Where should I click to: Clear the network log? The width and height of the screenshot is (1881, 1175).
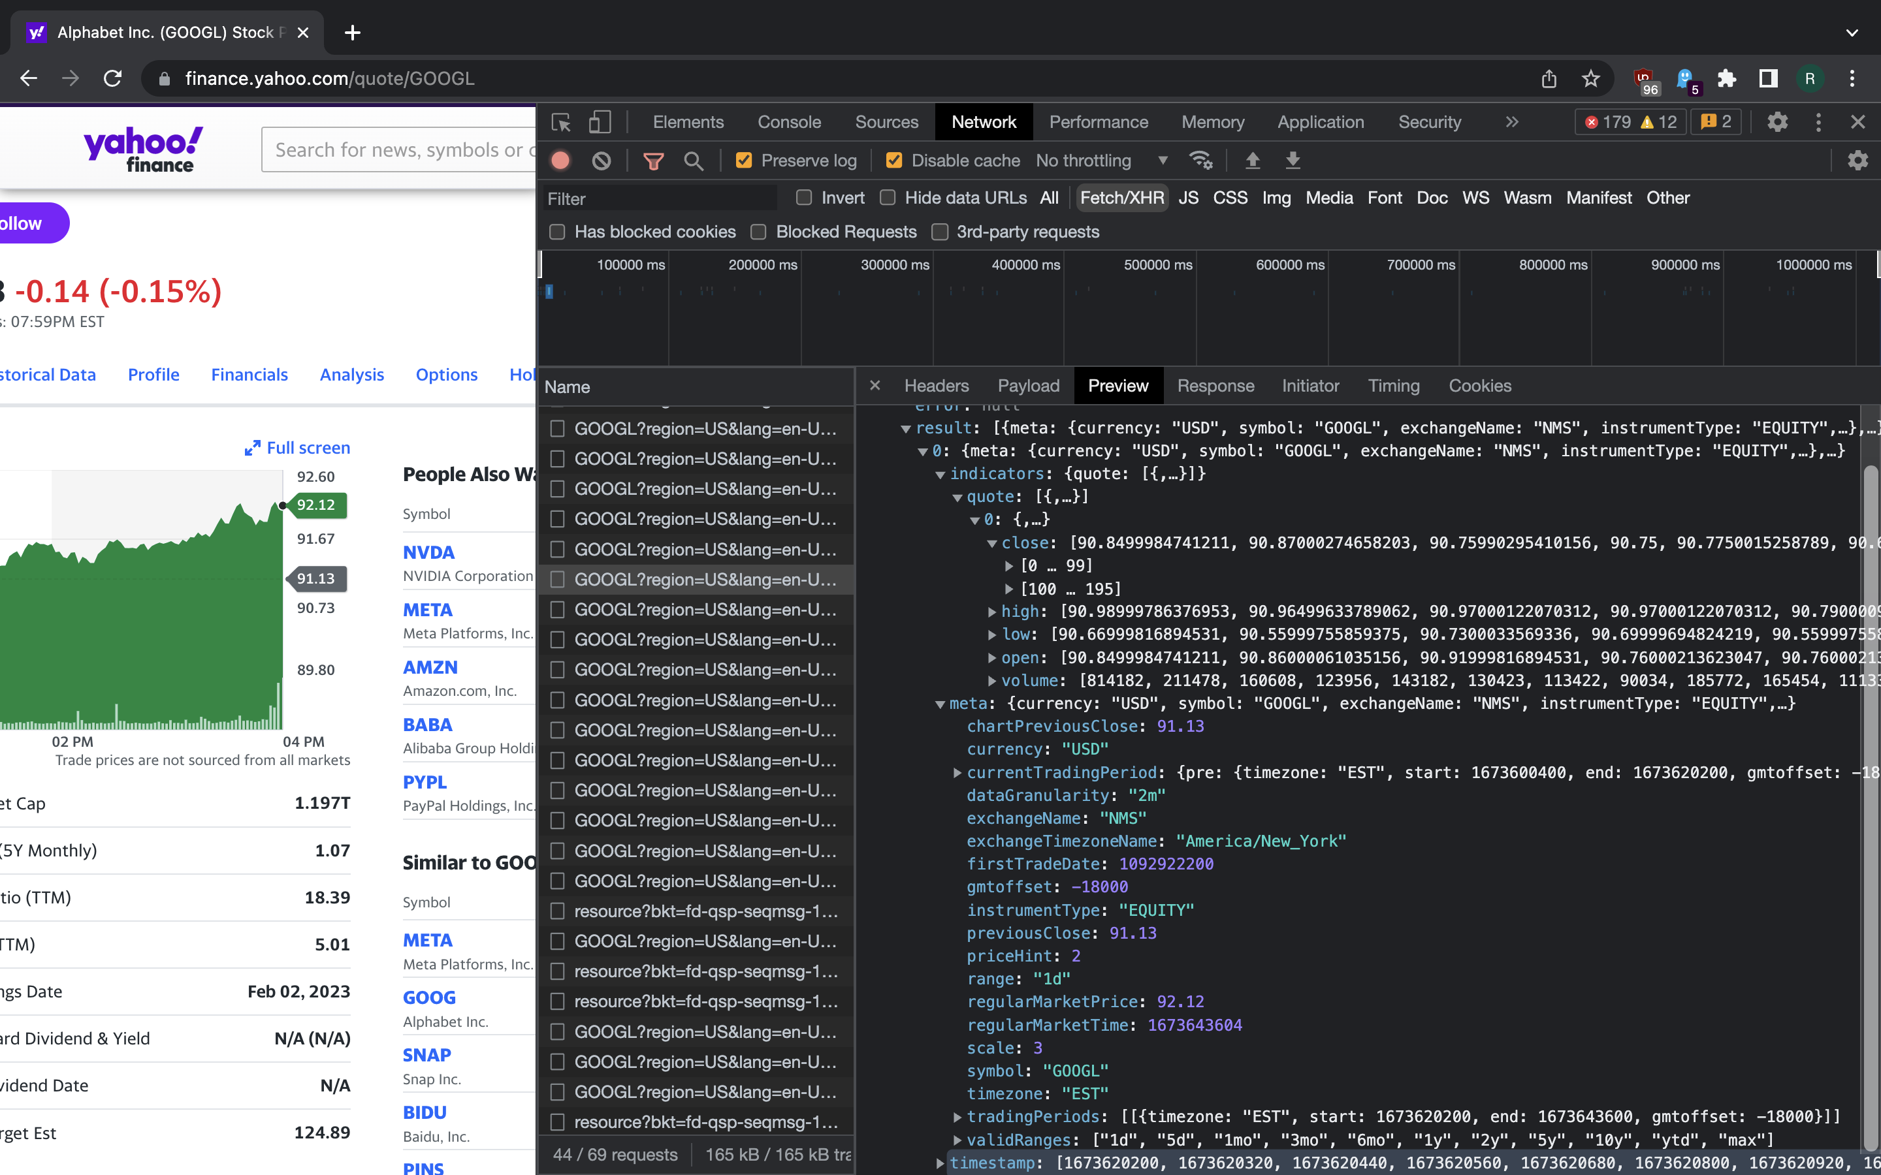tap(602, 161)
